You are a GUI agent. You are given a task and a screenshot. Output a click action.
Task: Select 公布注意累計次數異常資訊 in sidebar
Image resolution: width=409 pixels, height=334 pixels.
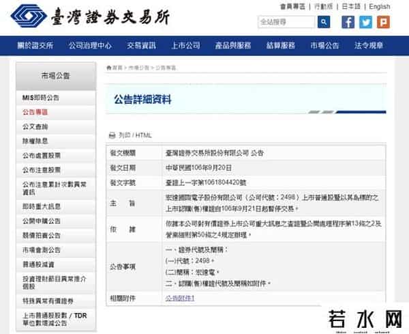pyautogui.click(x=56, y=189)
